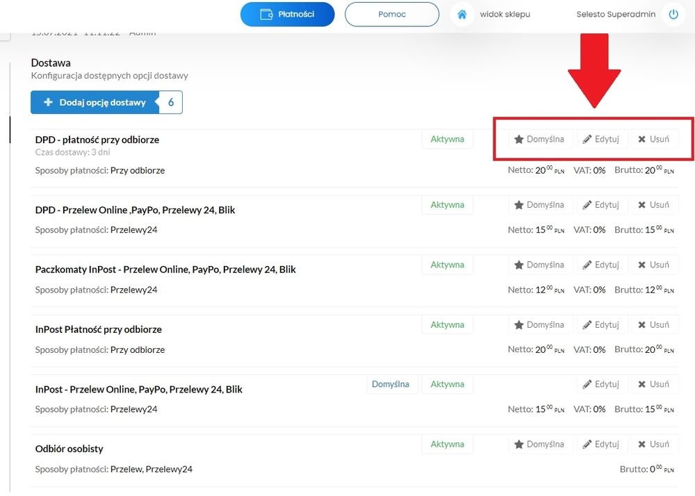The height and width of the screenshot is (496, 695).
Task: Click Sposoby płatności: Przelew, Przelewy24 text
Action: click(113, 469)
